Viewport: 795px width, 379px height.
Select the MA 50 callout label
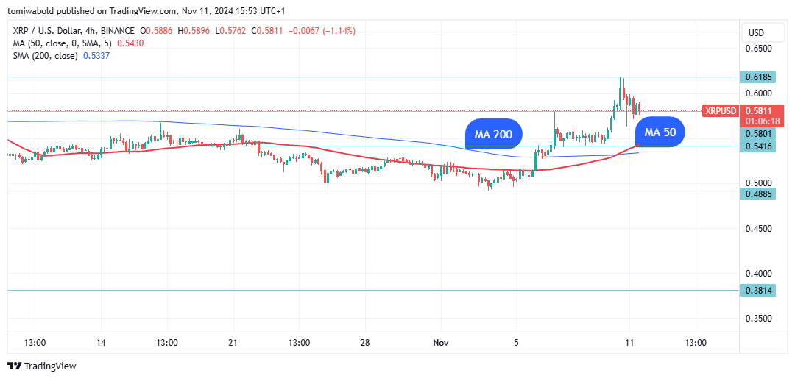pyautogui.click(x=660, y=132)
